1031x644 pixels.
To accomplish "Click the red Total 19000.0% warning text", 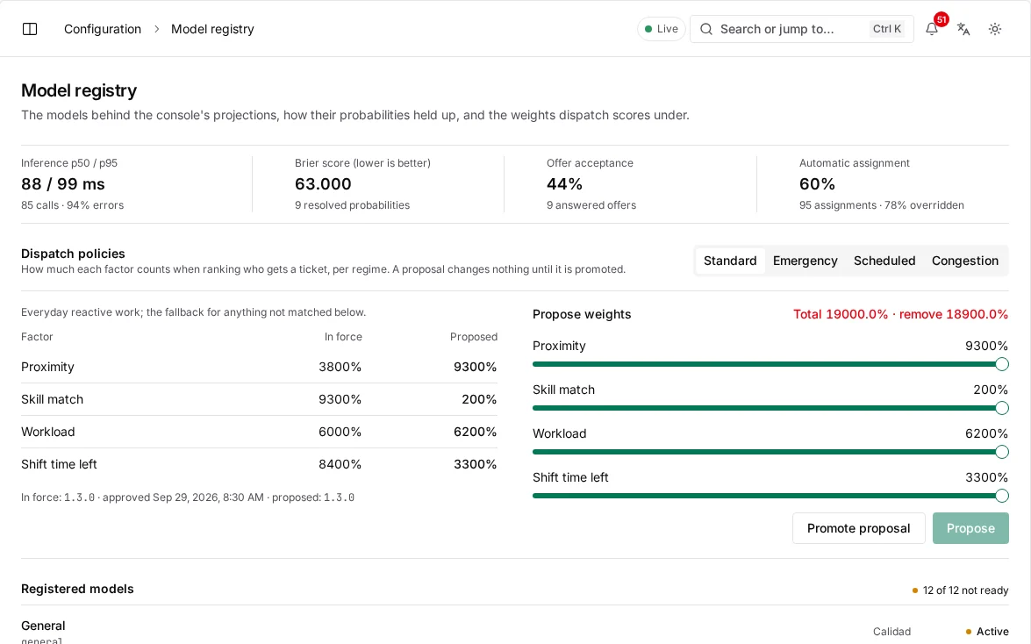I will [900, 314].
